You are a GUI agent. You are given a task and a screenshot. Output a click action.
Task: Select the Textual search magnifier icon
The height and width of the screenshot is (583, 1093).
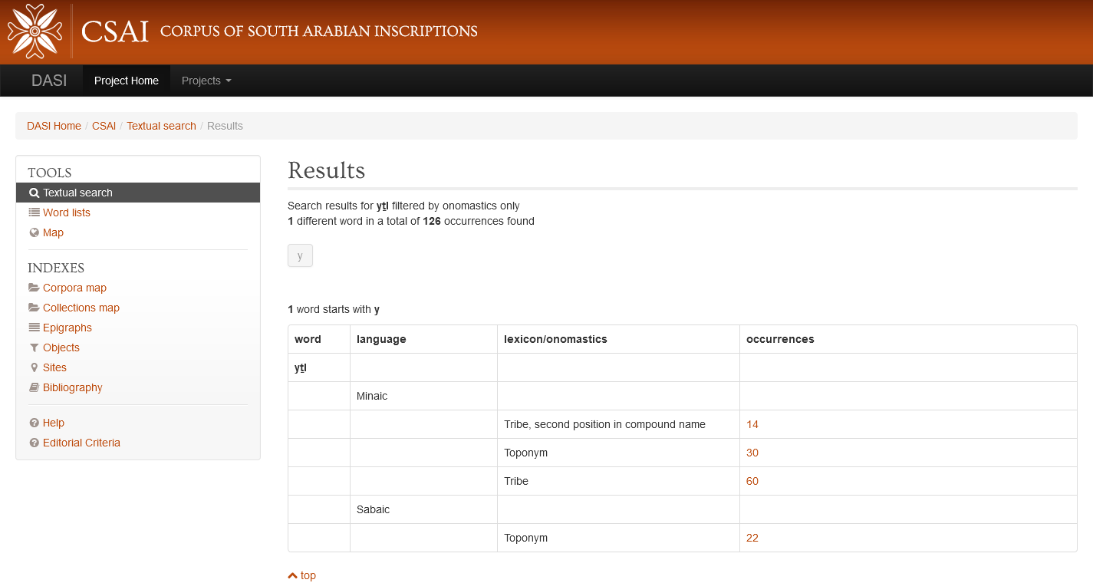(35, 193)
